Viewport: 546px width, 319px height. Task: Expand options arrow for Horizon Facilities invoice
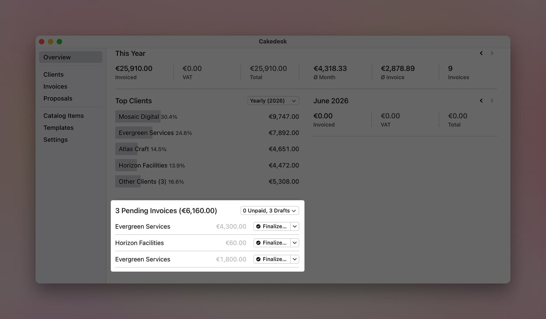(x=295, y=243)
